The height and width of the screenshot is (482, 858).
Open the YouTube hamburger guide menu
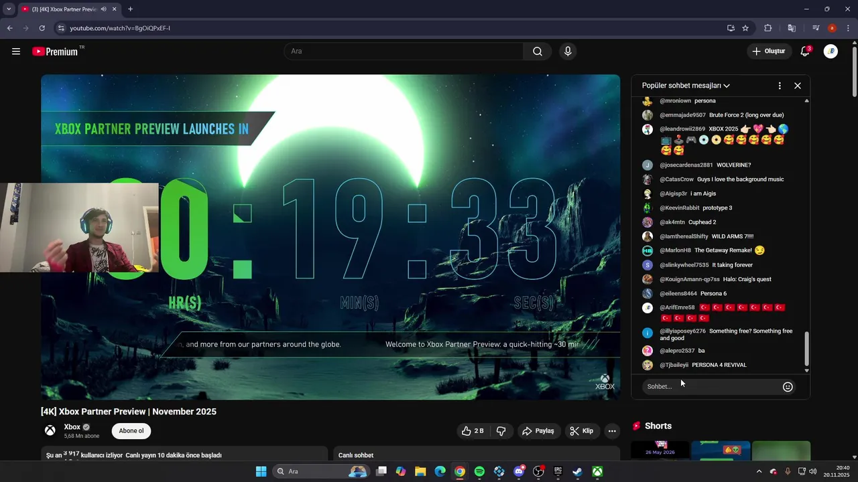(16, 52)
